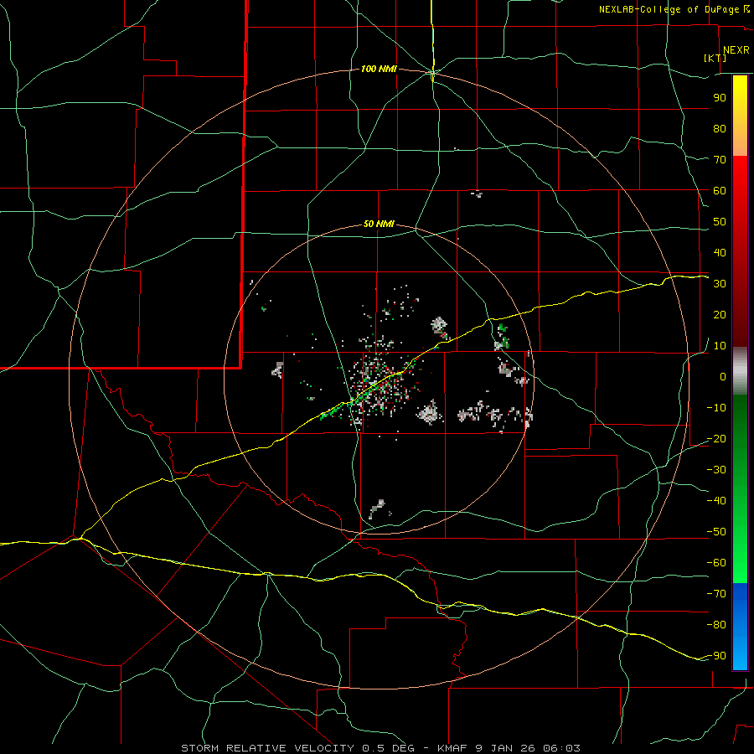Click the -60 value on the velocity scale
The height and width of the screenshot is (754, 754).
(716, 563)
